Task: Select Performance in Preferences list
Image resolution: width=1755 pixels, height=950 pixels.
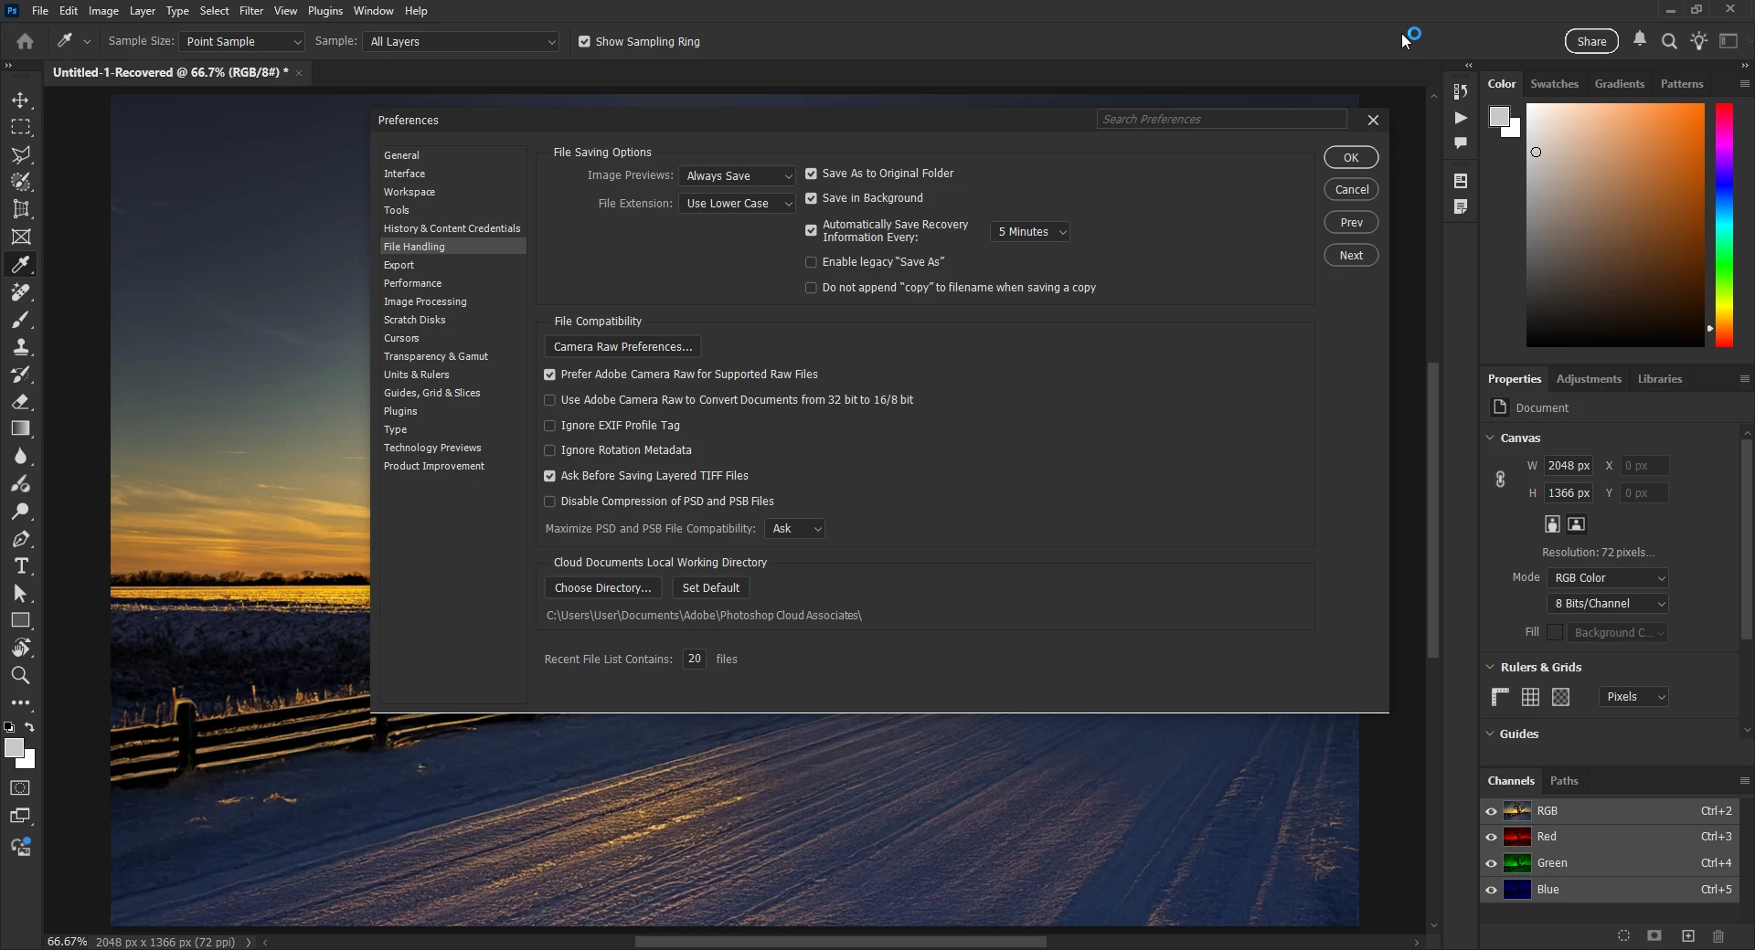Action: click(452, 283)
